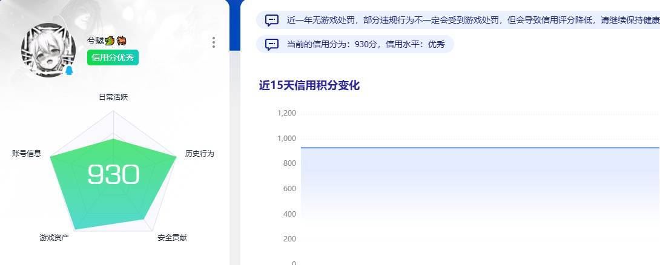Click the green 信用分优秀 badge
The width and height of the screenshot is (660, 265).
(x=113, y=58)
